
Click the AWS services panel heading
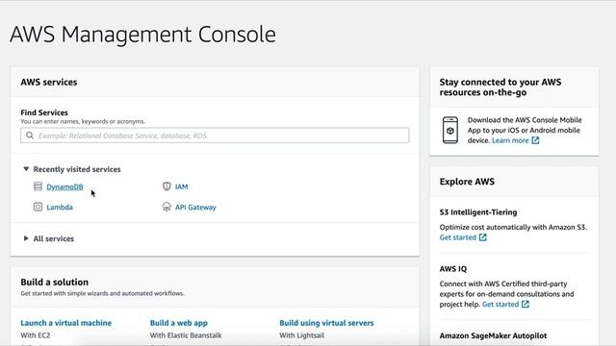(x=49, y=82)
